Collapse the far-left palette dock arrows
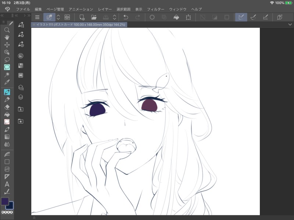Image resolution: width=294 pixels, height=220 pixels. click(x=2, y=15)
